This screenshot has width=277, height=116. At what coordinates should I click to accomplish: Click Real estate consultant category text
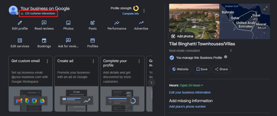pyautogui.click(x=184, y=51)
